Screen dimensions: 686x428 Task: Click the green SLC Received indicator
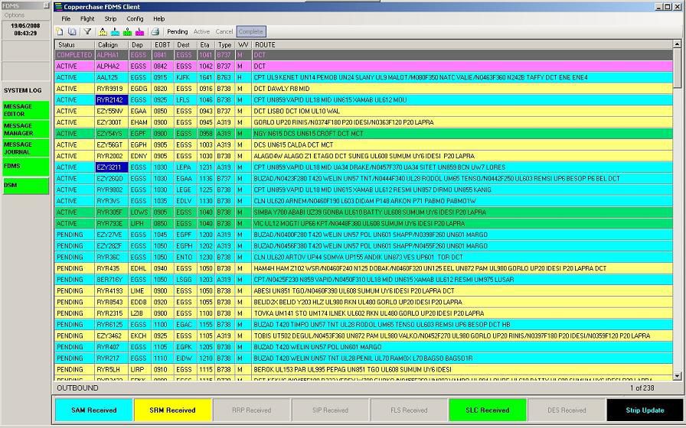pos(487,410)
